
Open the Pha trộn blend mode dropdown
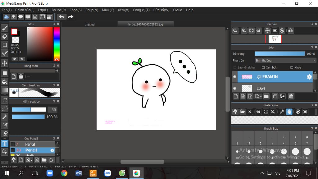286,61
